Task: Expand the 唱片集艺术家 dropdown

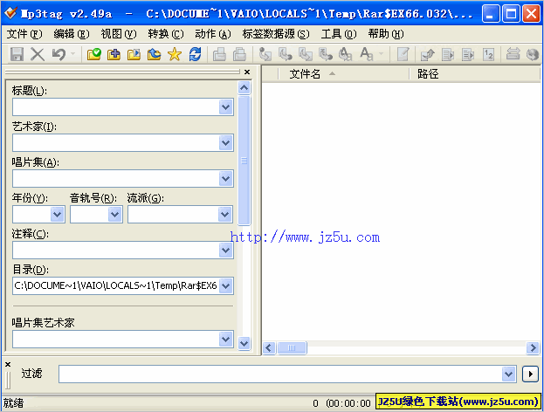Action: (226, 340)
